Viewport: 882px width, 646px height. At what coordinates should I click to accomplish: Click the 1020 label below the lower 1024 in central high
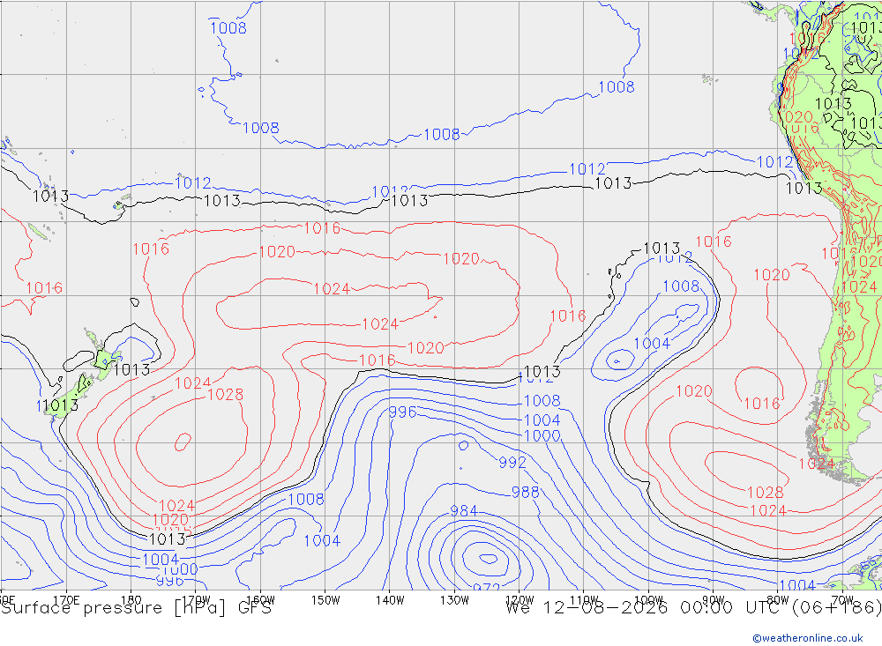tap(425, 347)
